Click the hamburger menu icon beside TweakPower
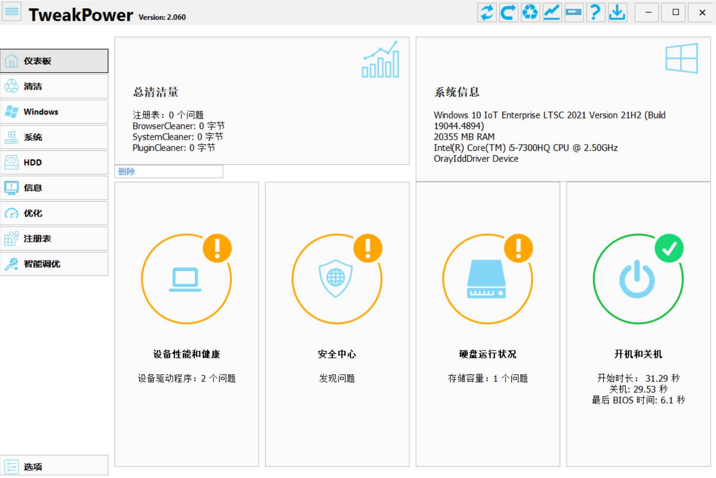 click(12, 12)
